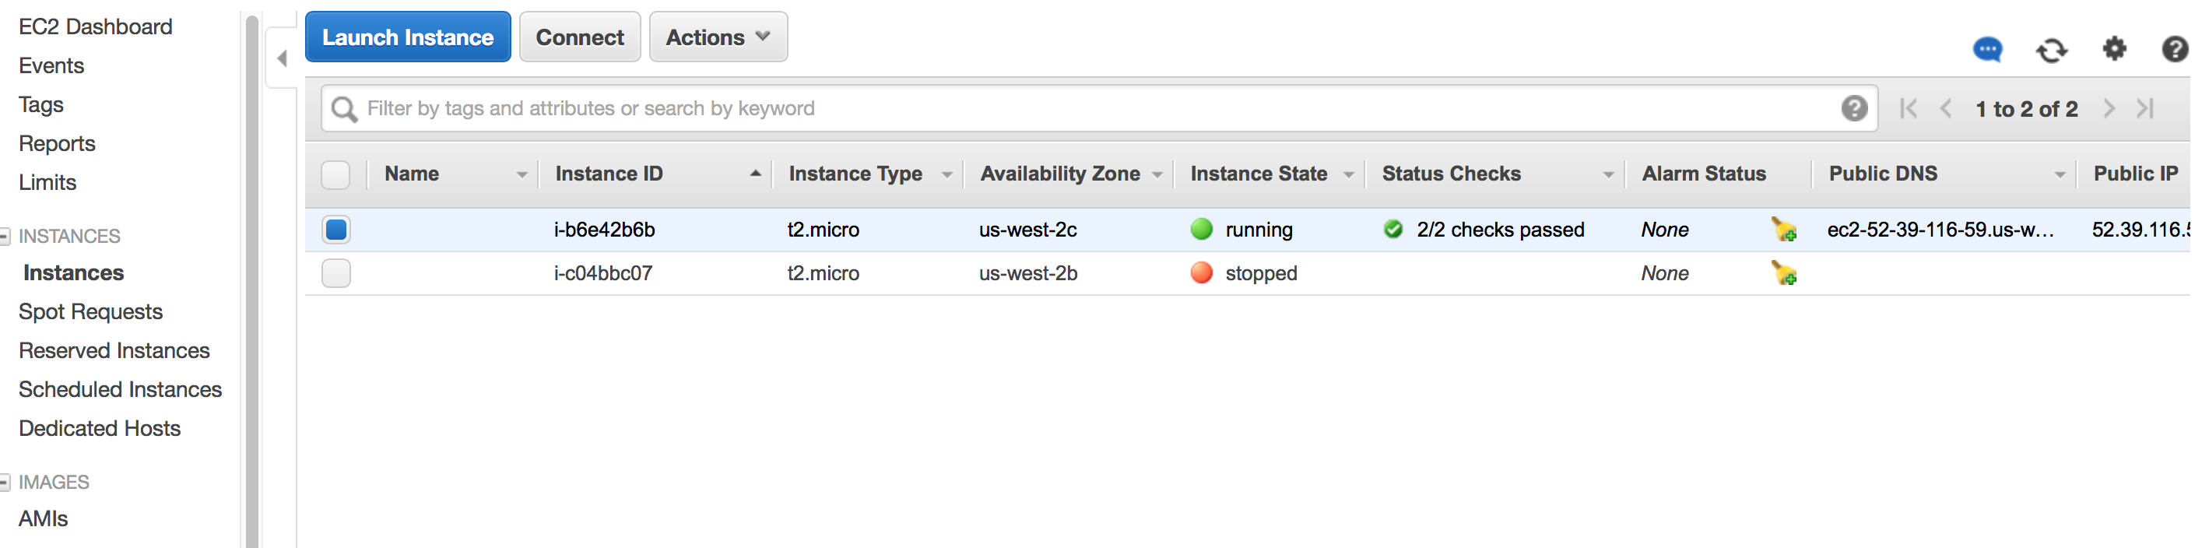Go to next page of results
This screenshot has height=548, width=2209.
pyautogui.click(x=2109, y=109)
